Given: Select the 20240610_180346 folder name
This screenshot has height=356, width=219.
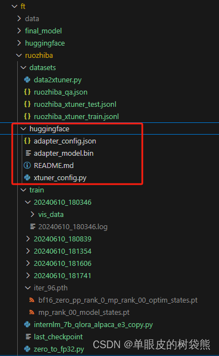Looking at the screenshot, I should pos(63,202).
